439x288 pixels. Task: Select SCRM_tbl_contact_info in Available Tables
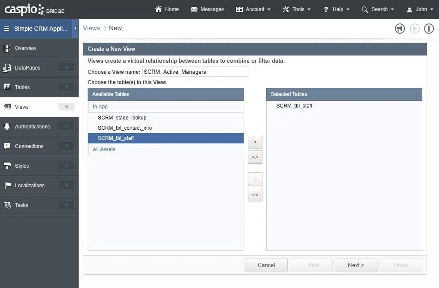[x=125, y=128]
